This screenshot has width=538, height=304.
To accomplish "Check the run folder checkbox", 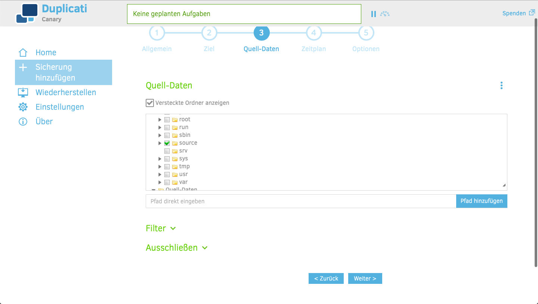I will [167, 128].
